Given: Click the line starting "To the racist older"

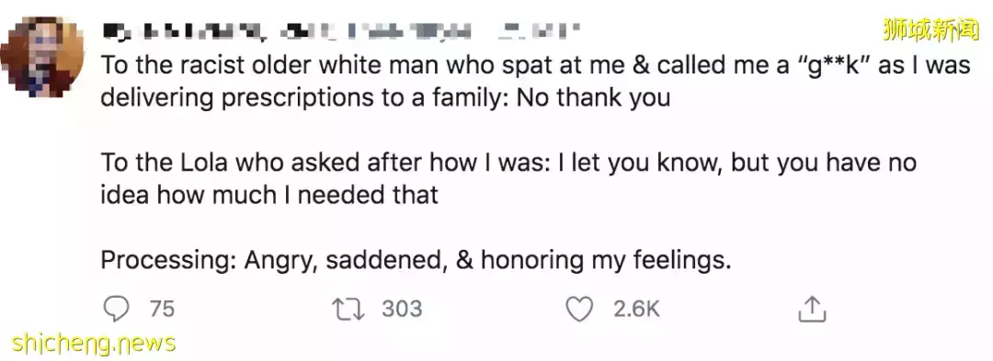Looking at the screenshot, I should point(535,66).
